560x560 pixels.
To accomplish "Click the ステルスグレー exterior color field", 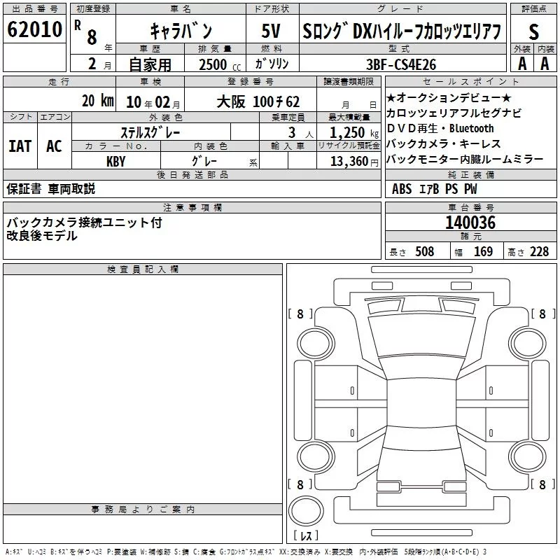I will tap(152, 131).
